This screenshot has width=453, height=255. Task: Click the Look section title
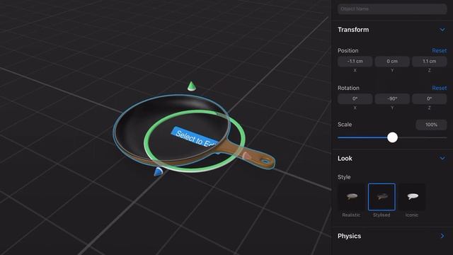coord(345,159)
